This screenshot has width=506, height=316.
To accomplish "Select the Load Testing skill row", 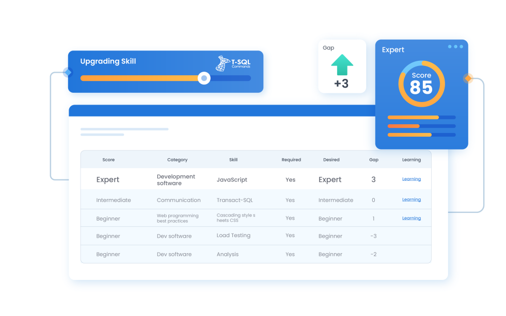I will pos(233,236).
